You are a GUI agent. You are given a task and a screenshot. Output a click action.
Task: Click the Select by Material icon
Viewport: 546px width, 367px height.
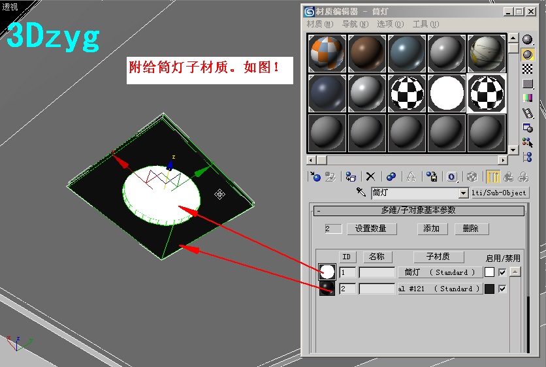click(x=528, y=142)
